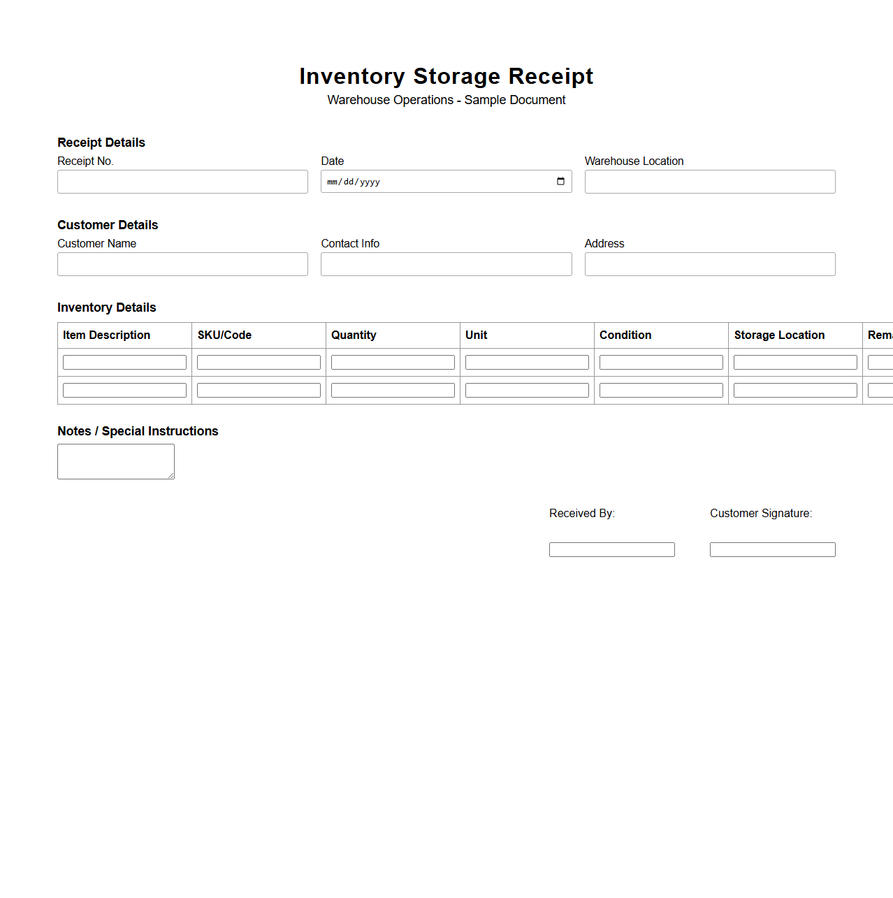This screenshot has width=893, height=898.
Task: Select the first Quantity input
Action: tap(392, 362)
